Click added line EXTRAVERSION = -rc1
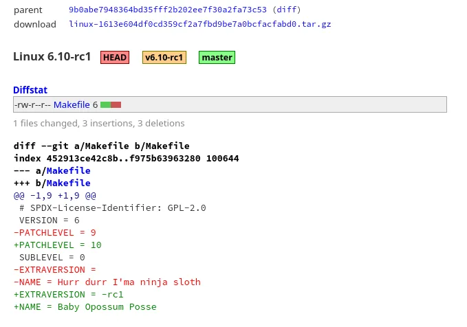467x327 pixels. 69,295
